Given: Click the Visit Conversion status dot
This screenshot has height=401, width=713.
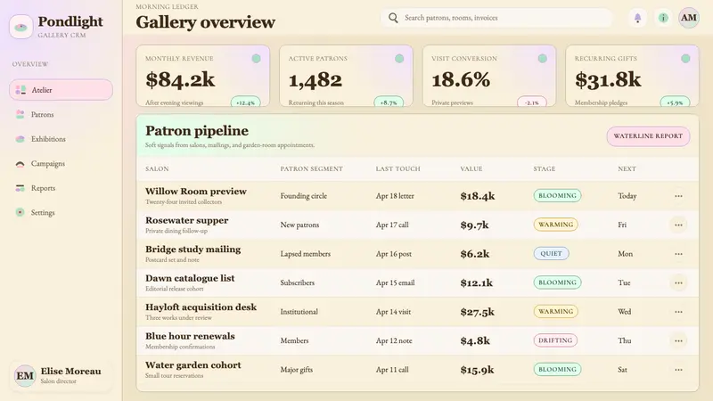Looking at the screenshot, I should coord(543,59).
